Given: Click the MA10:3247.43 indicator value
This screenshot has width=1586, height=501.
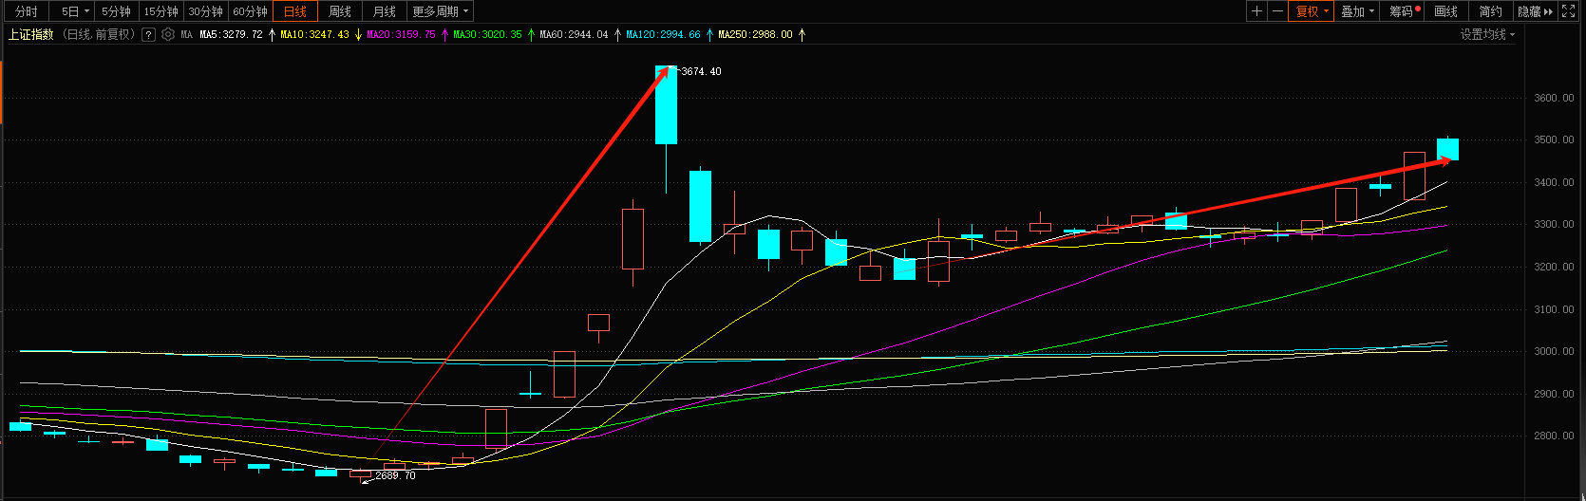Looking at the screenshot, I should coord(314,34).
